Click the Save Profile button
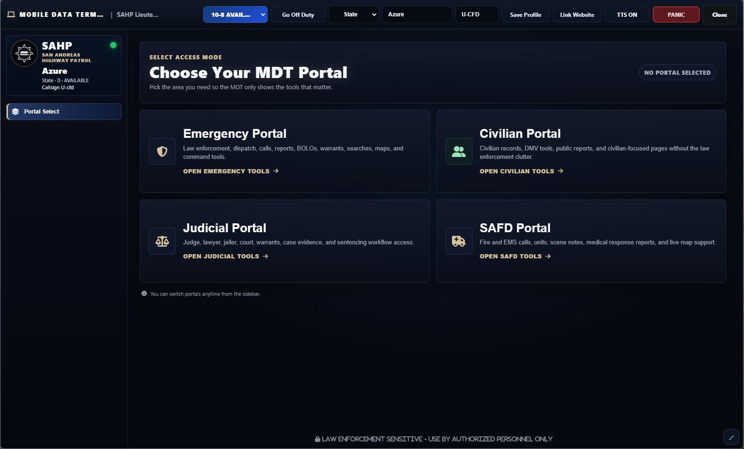Image resolution: width=744 pixels, height=449 pixels. (x=526, y=14)
